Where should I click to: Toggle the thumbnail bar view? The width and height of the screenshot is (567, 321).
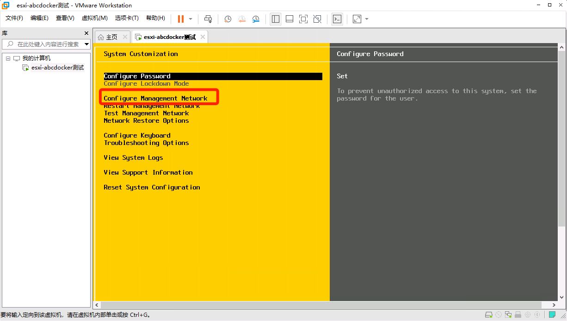[x=290, y=19]
